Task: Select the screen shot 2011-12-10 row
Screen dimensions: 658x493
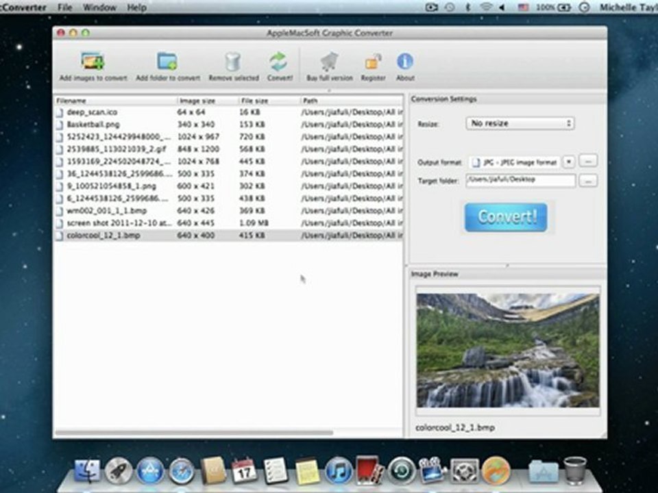Action: 229,223
